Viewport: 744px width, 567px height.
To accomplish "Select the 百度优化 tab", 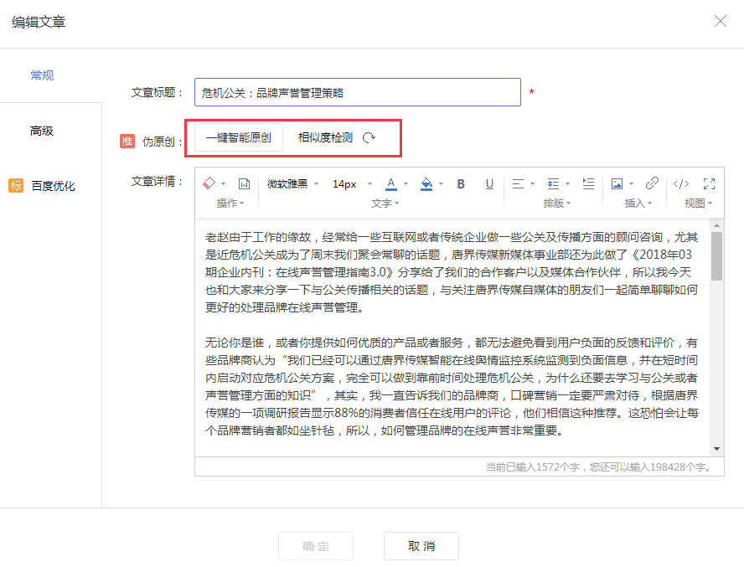I will [53, 186].
